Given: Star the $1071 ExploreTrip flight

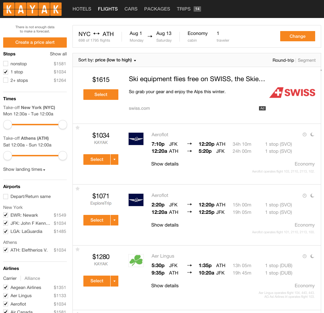Looking at the screenshot, I should click(77, 189).
